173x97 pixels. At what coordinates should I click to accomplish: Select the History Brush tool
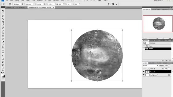point(3,36)
